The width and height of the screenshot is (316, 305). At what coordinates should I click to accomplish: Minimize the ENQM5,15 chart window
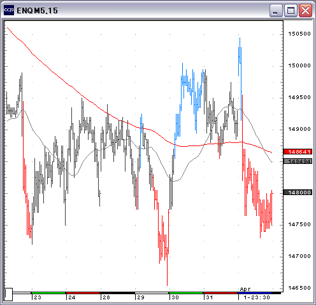click(x=276, y=10)
